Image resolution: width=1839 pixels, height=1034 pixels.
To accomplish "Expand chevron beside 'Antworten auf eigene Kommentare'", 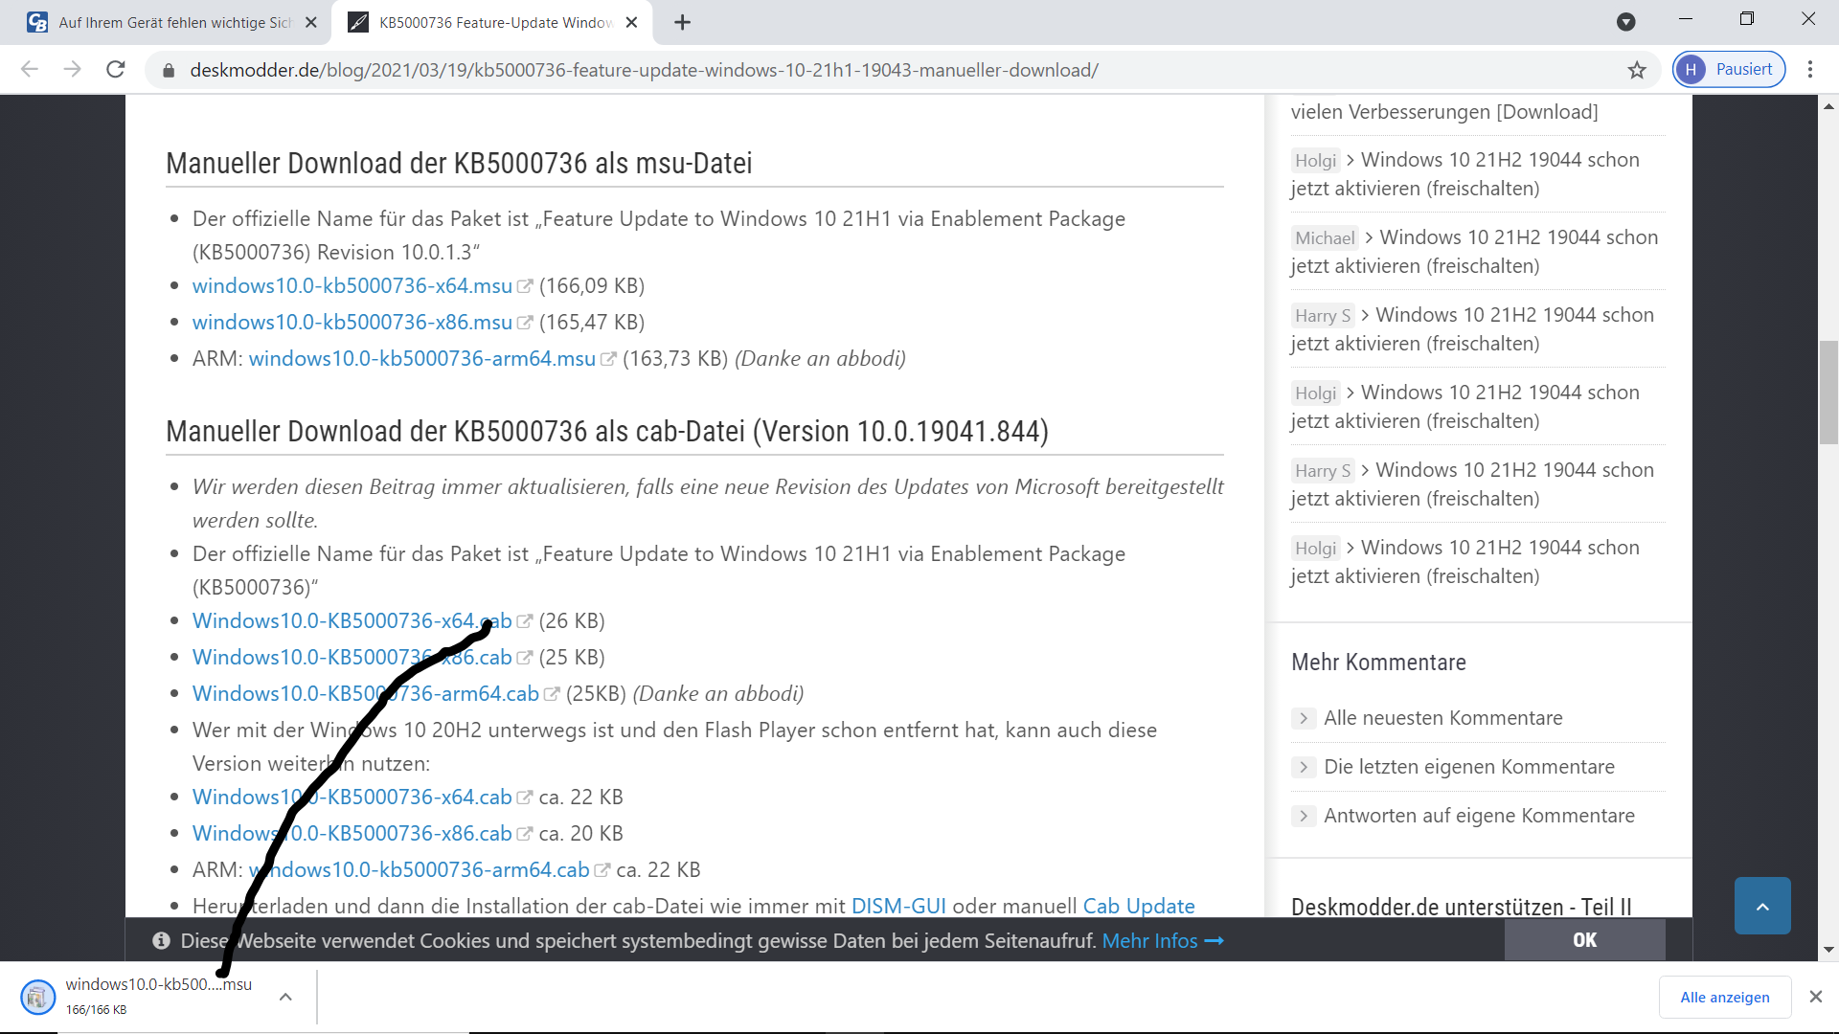I will click(1304, 816).
